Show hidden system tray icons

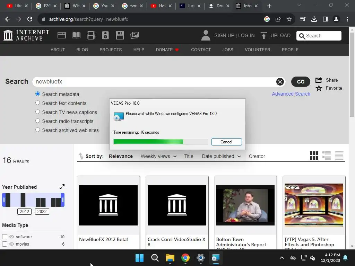282,258
